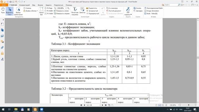Click the Найти search field

(171, 5)
